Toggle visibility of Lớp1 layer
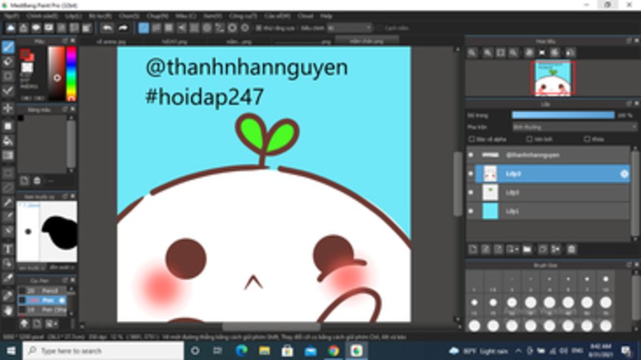Screen dimensions: 641x360 471,211
